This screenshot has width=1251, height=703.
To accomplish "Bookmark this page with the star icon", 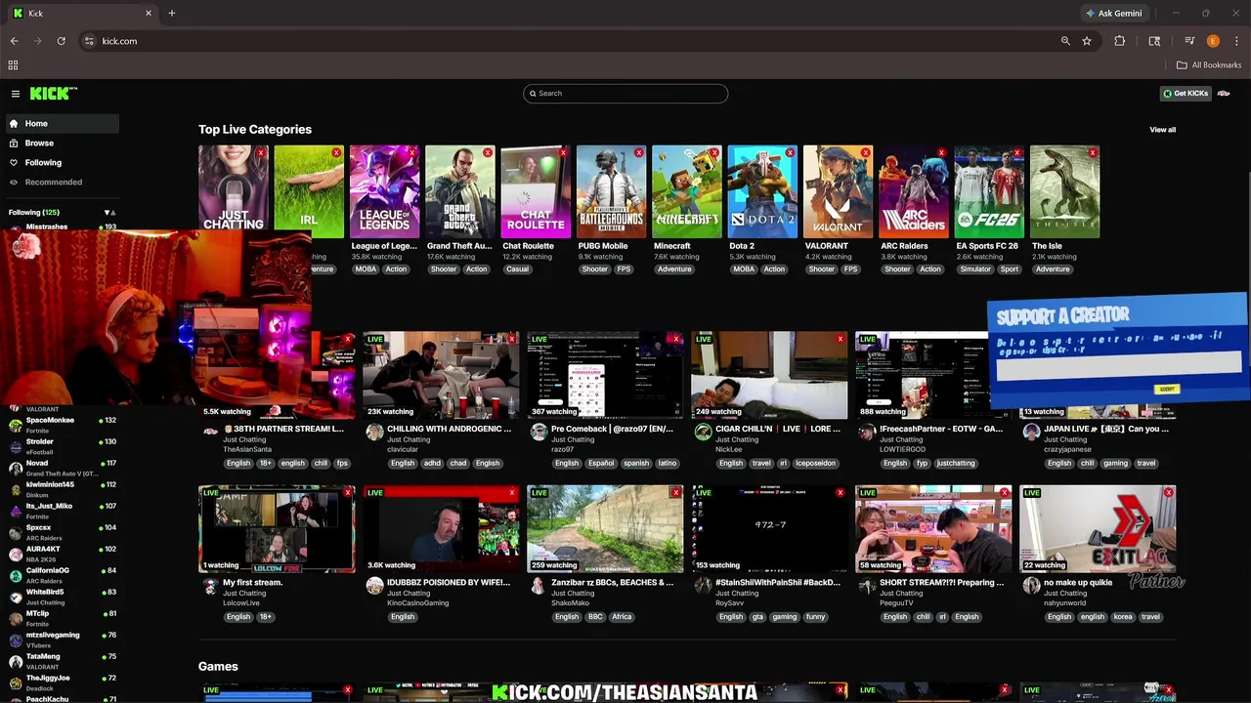I will 1087,41.
